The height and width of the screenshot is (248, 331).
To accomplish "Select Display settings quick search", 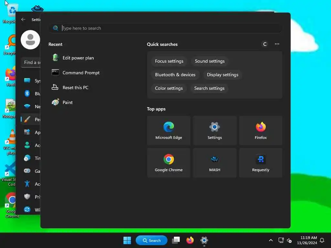I will [222, 75].
